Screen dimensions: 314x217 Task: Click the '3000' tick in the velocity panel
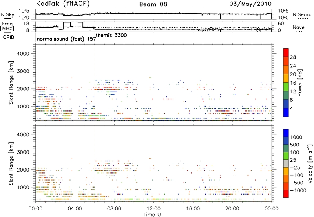tap(23, 152)
